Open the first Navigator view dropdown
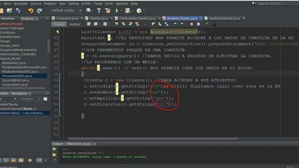 [15, 99]
